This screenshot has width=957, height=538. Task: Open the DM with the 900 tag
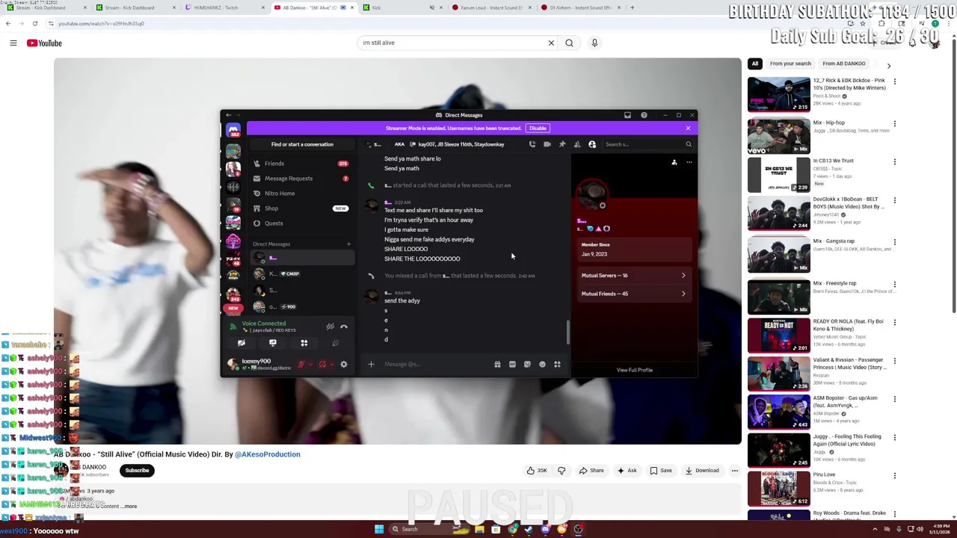(302, 306)
